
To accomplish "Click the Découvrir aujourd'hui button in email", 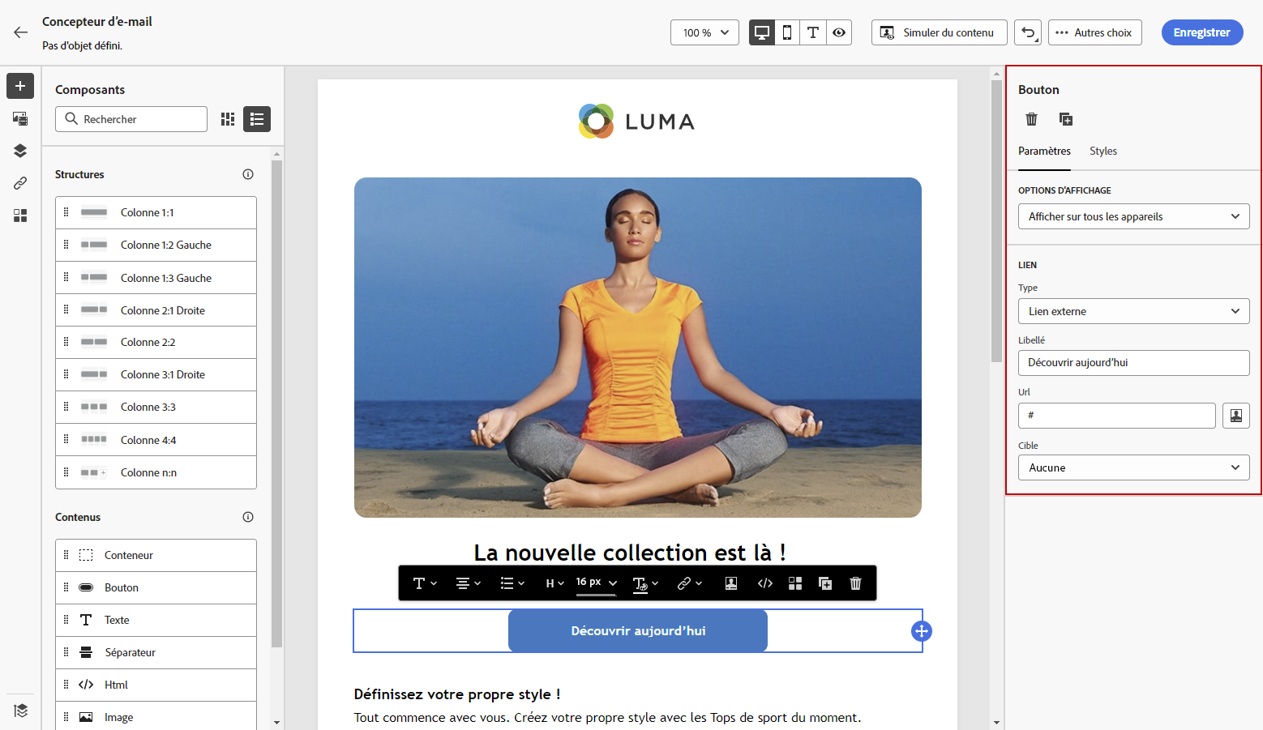I will [638, 630].
